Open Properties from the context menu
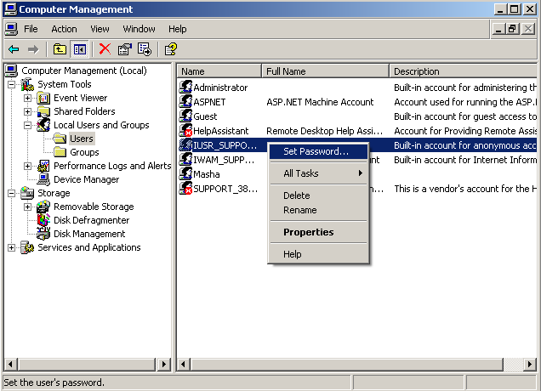 (x=318, y=232)
